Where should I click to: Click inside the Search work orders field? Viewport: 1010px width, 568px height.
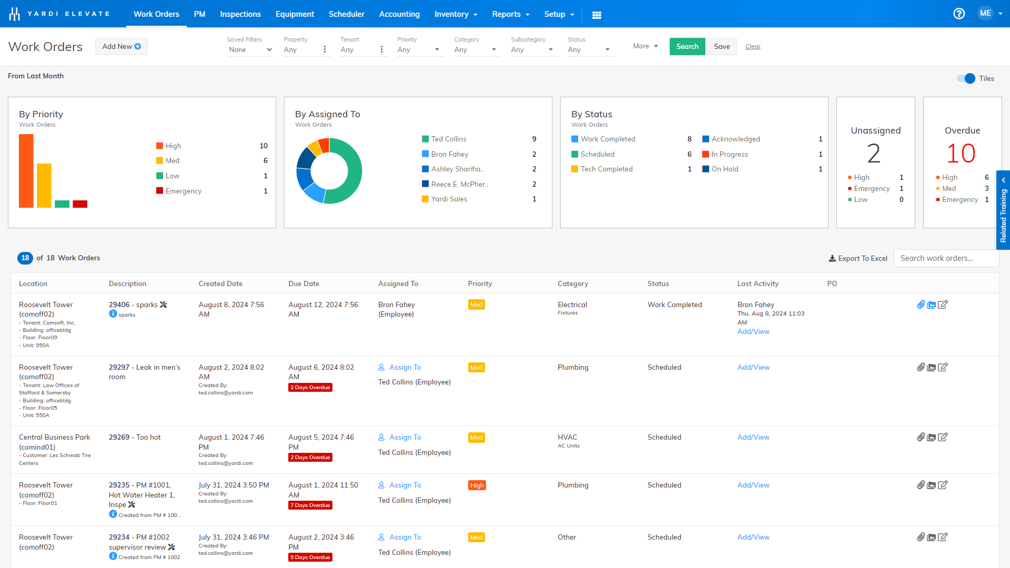coord(946,258)
